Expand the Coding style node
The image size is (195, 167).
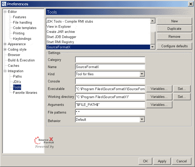tap(5, 49)
